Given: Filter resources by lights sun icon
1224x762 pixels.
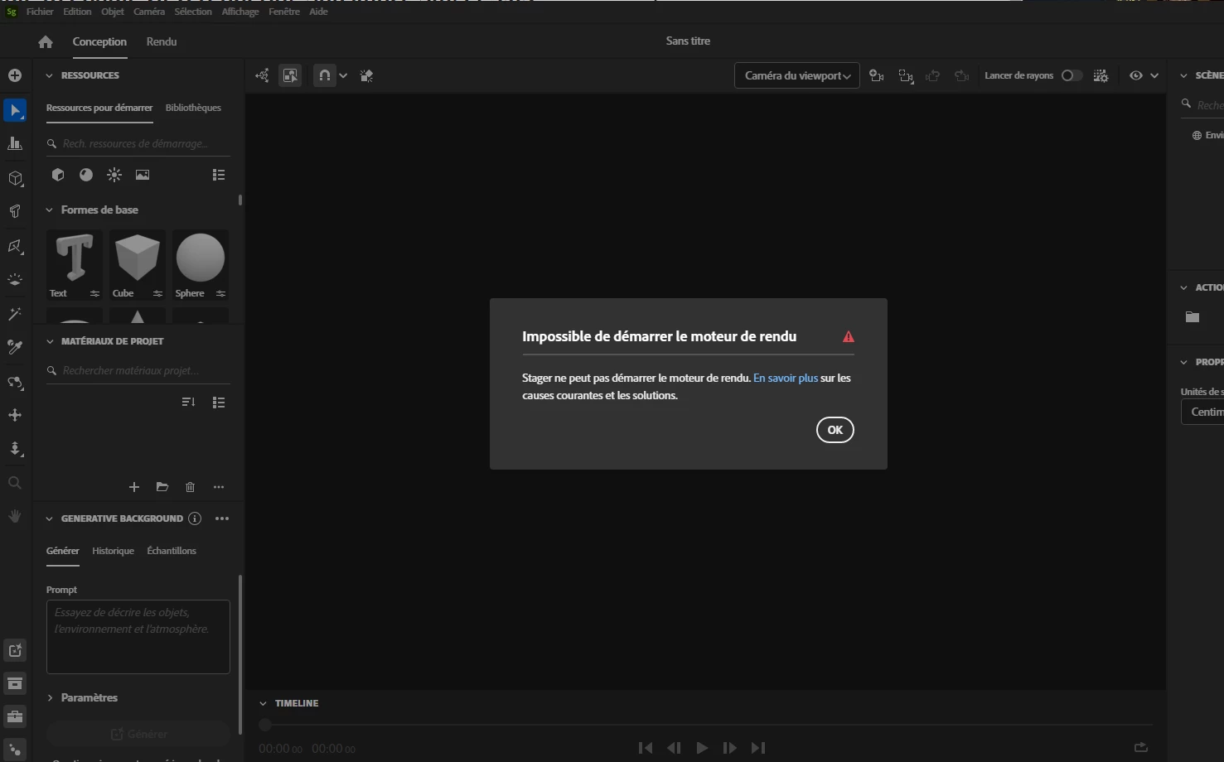Looking at the screenshot, I should [x=114, y=175].
